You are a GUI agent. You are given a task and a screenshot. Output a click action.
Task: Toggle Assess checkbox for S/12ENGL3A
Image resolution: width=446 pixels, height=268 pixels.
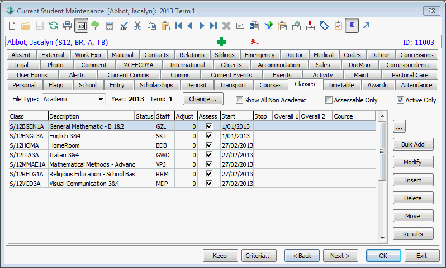tap(209, 135)
